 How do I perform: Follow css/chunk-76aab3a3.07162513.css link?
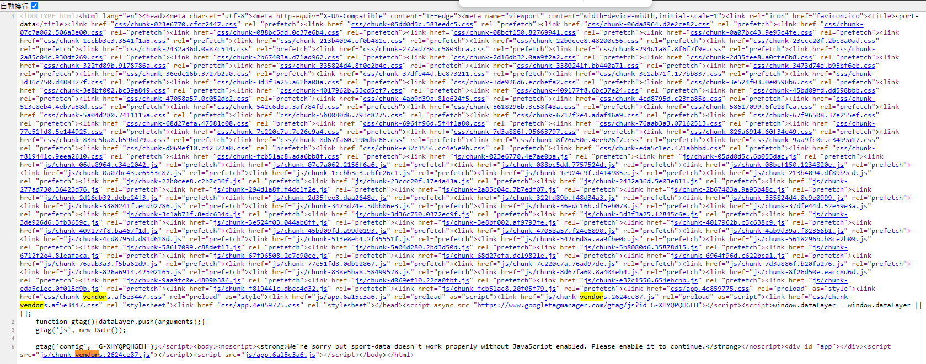(661, 123)
